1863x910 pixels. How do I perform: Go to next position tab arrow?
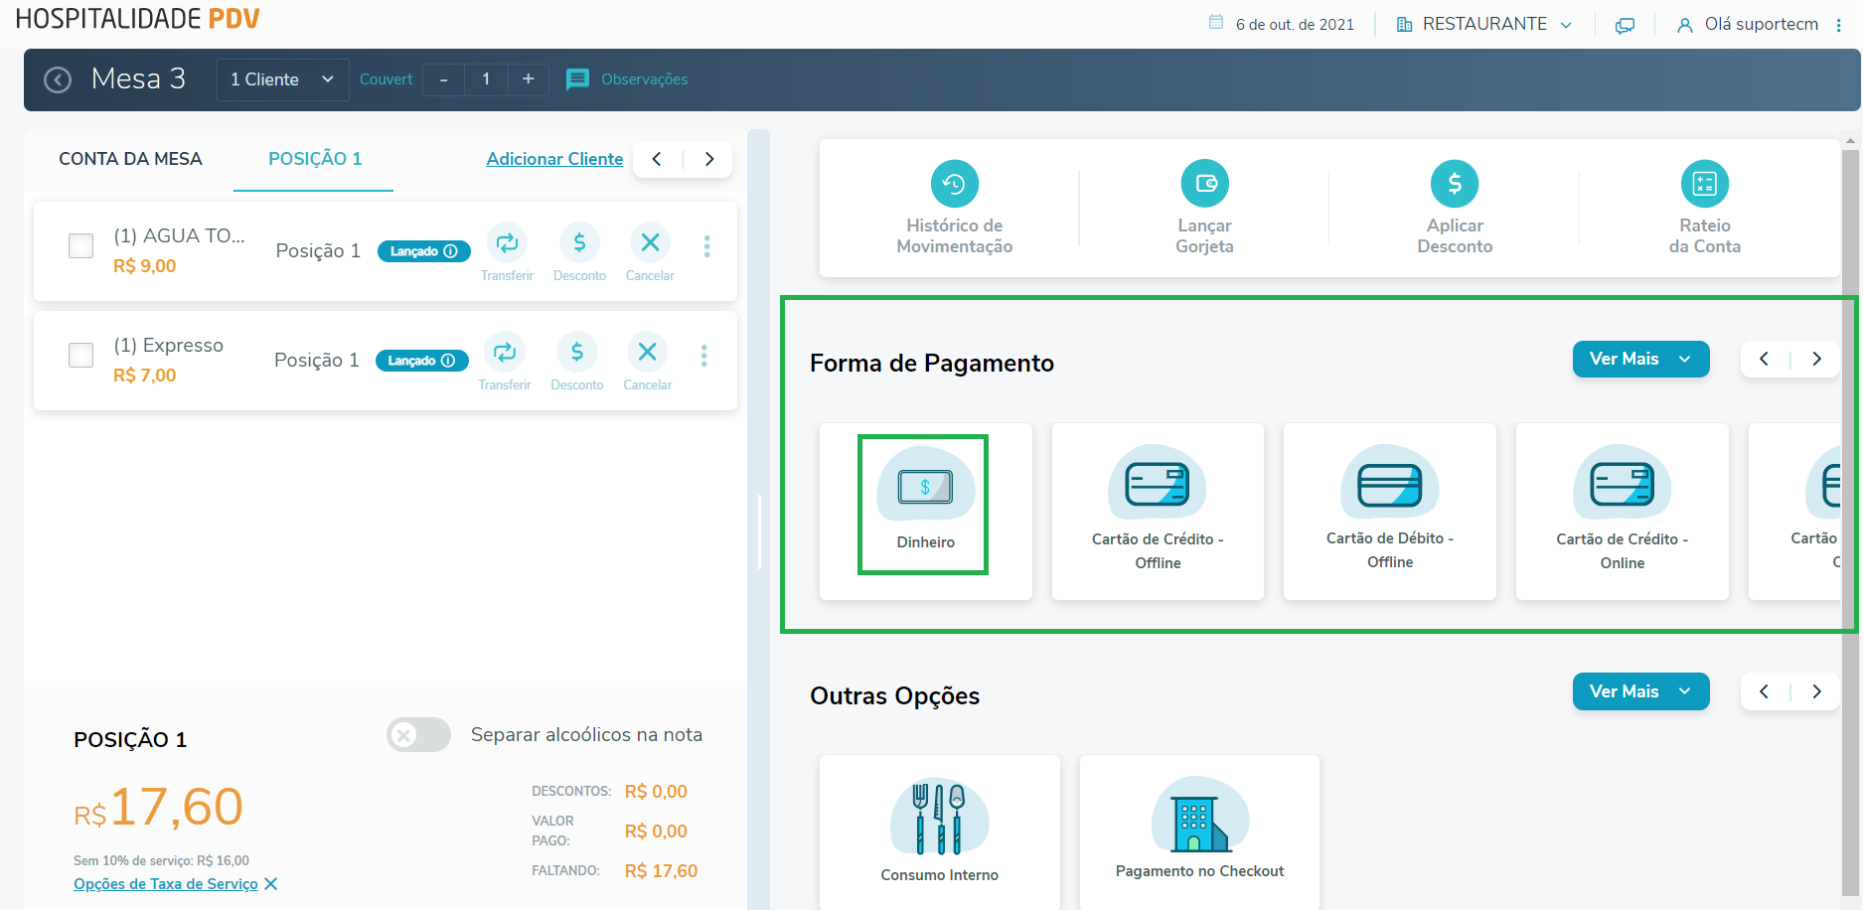(709, 159)
